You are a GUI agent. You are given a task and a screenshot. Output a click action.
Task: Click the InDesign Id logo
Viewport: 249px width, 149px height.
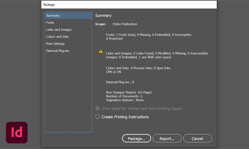[17, 133]
